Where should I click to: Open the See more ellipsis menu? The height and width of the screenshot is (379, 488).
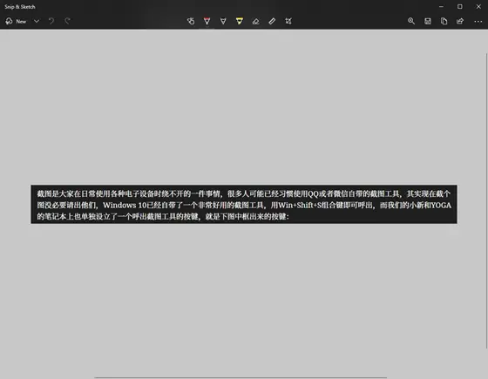coord(478,22)
